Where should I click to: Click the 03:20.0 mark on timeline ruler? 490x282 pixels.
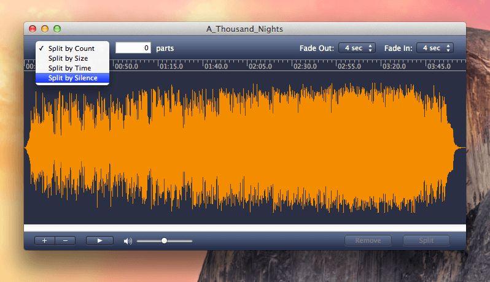[x=393, y=66]
